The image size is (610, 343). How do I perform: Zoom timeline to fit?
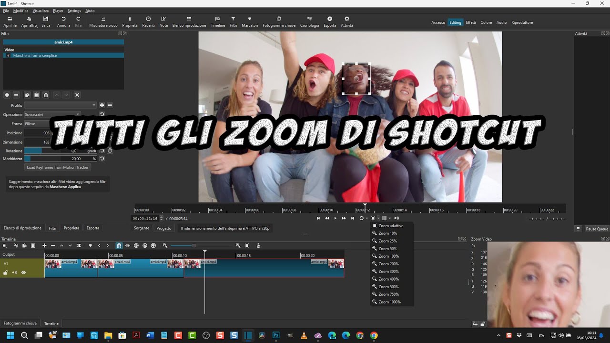[247, 245]
